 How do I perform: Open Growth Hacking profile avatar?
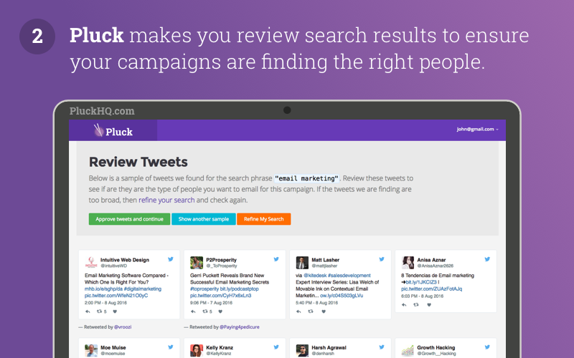[408, 351]
